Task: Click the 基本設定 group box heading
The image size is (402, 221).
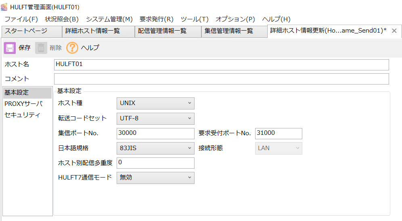Action: tap(69, 91)
